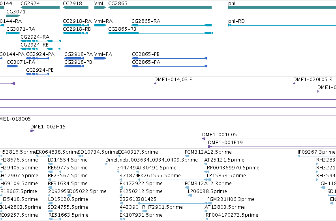Image resolution: width=336 pixels, height=221 pixels.
Task: Click the CG2865 gene bar
Action: coord(160,7)
